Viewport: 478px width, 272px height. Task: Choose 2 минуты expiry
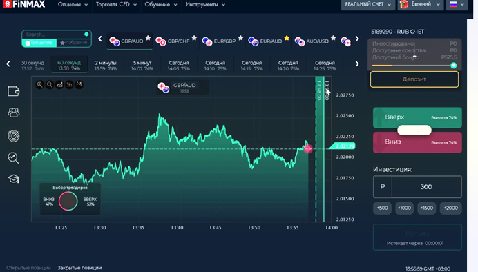pyautogui.click(x=106, y=65)
